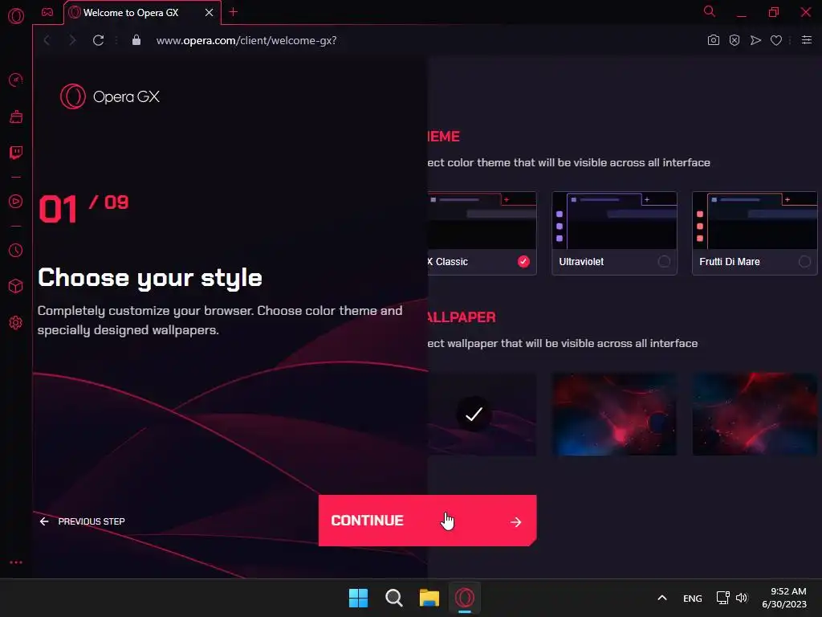Go forward with the forward arrow
This screenshot has height=617, width=822.
click(72, 40)
